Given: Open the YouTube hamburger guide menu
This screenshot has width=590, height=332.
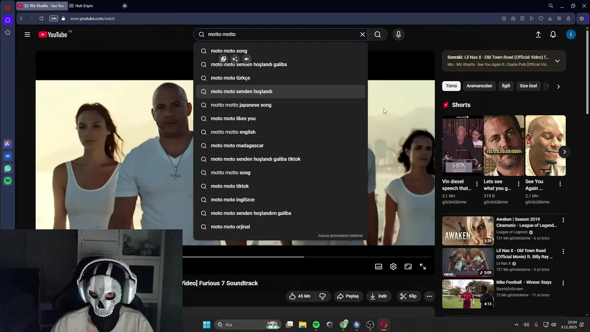Looking at the screenshot, I should tap(27, 35).
